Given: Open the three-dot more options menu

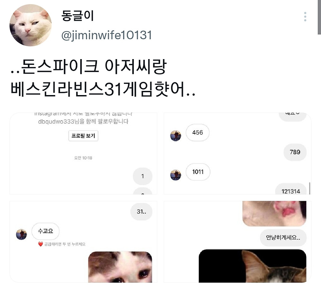Looking at the screenshot, I should pyautogui.click(x=305, y=17).
